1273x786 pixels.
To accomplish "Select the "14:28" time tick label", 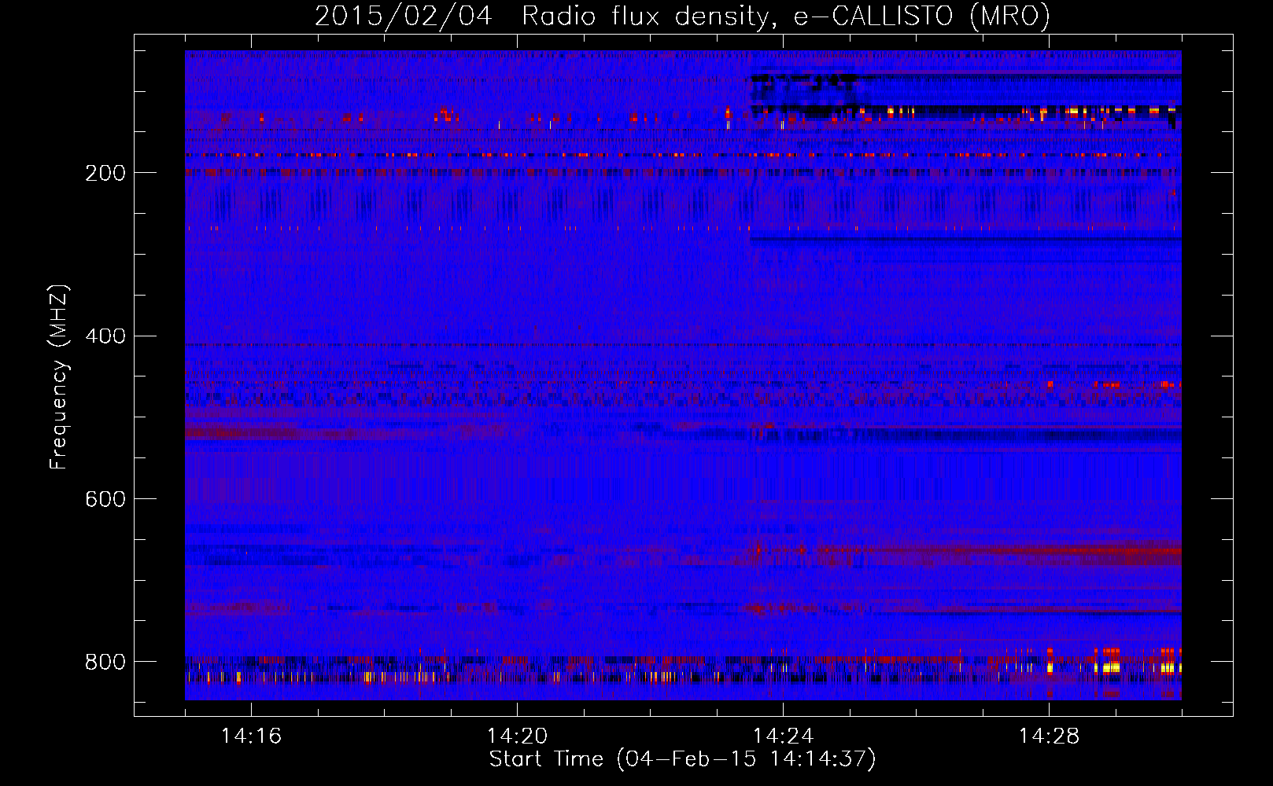I will pos(1049,736).
